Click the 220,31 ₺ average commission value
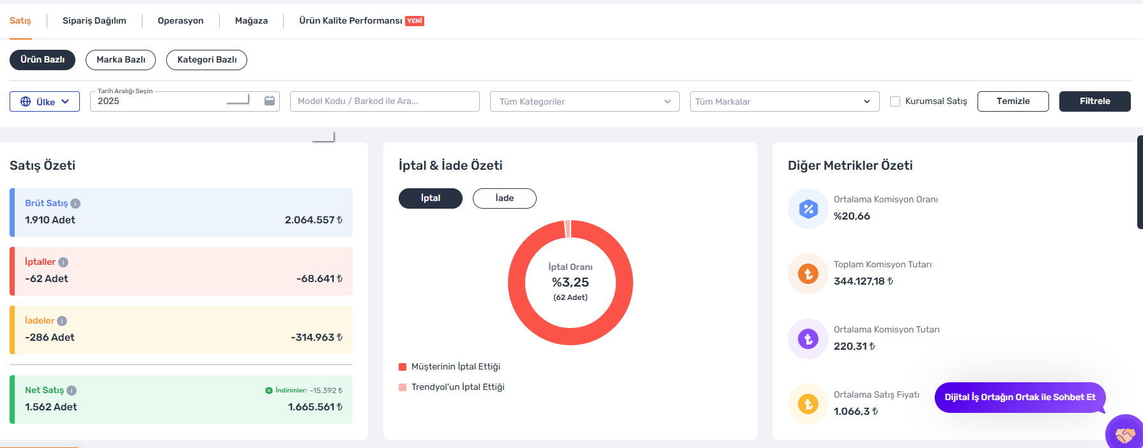 [854, 347]
